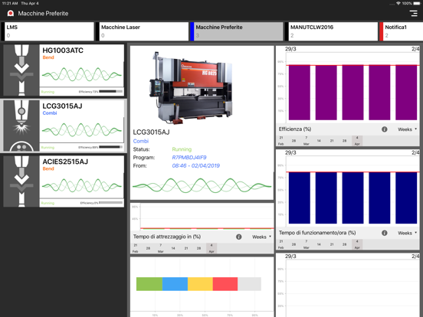This screenshot has width=423, height=317.
Task: Tap the Running status text in details
Action: point(182,149)
